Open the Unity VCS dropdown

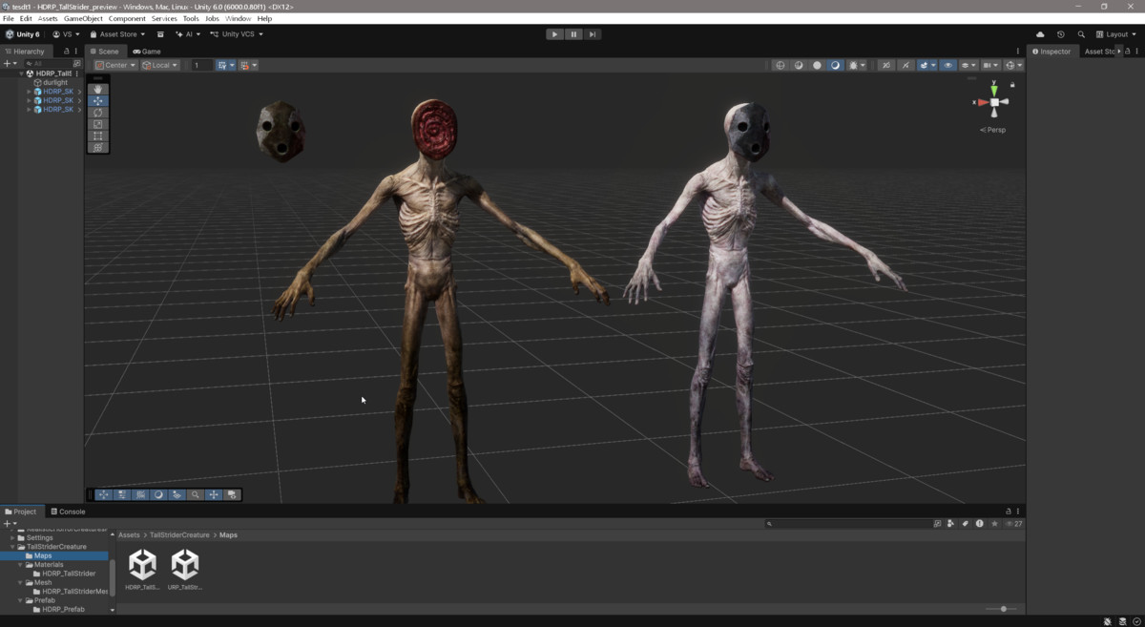click(237, 34)
